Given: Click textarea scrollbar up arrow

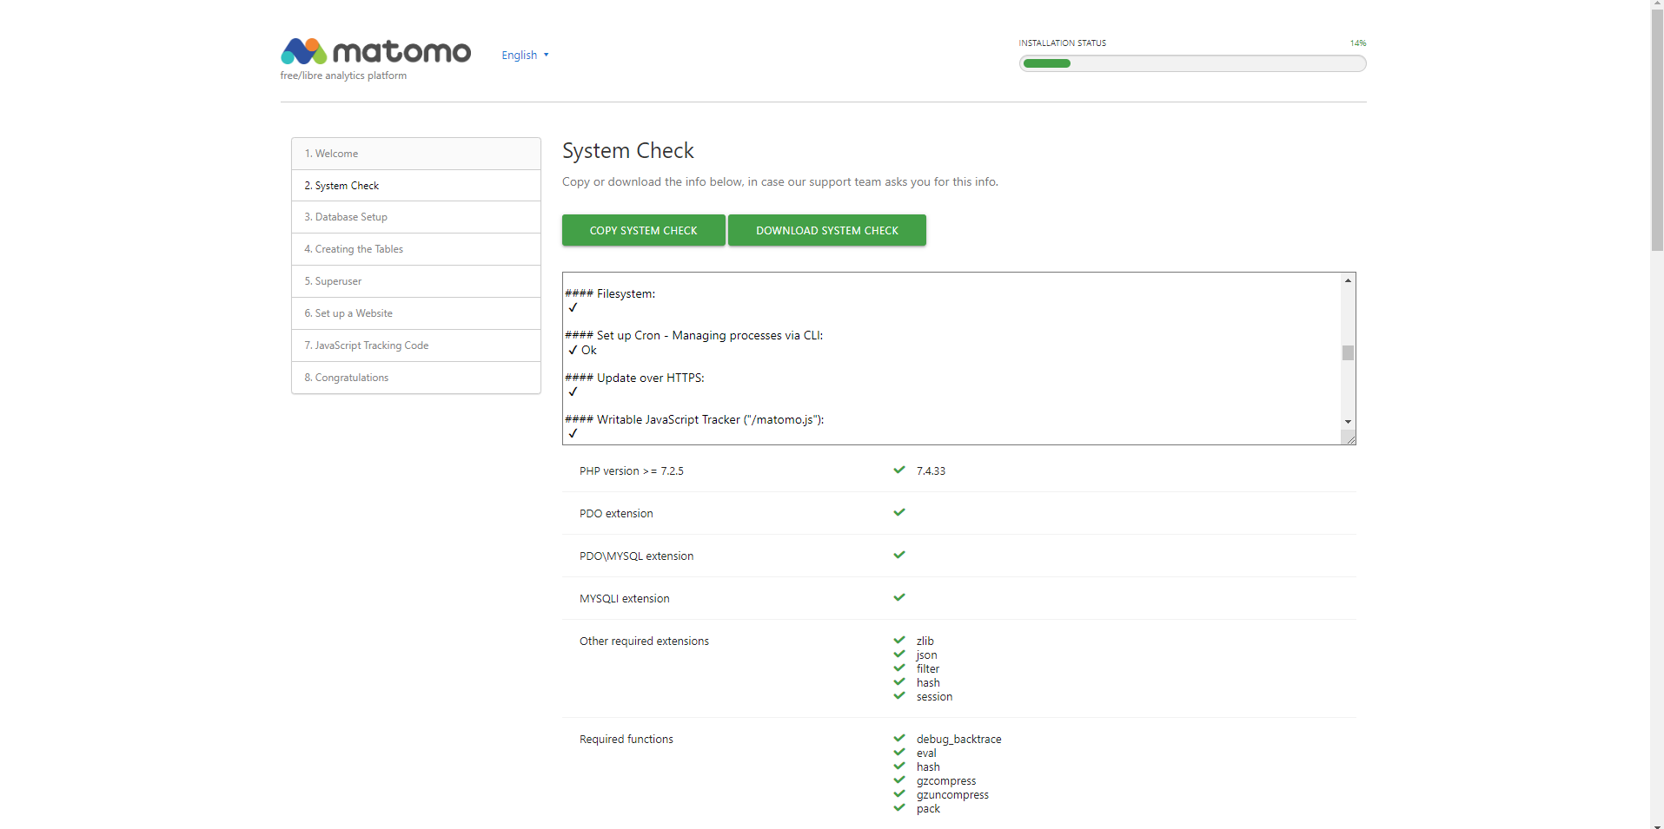Looking at the screenshot, I should [1348, 280].
